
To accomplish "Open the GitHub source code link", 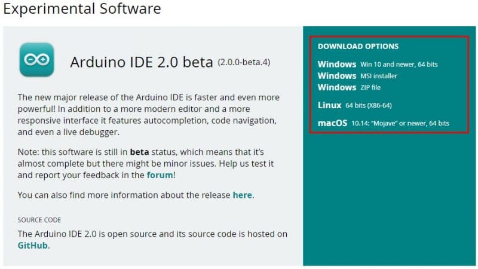I will click(33, 245).
